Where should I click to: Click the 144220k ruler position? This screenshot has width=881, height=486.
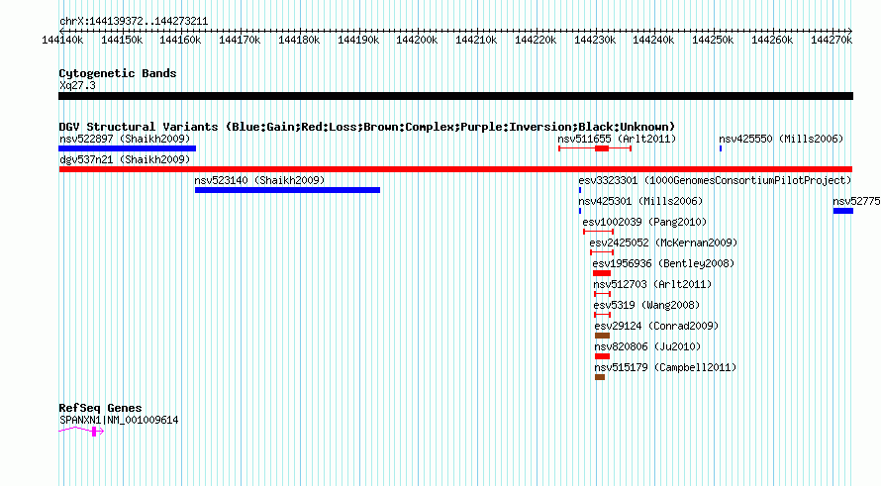(x=536, y=40)
